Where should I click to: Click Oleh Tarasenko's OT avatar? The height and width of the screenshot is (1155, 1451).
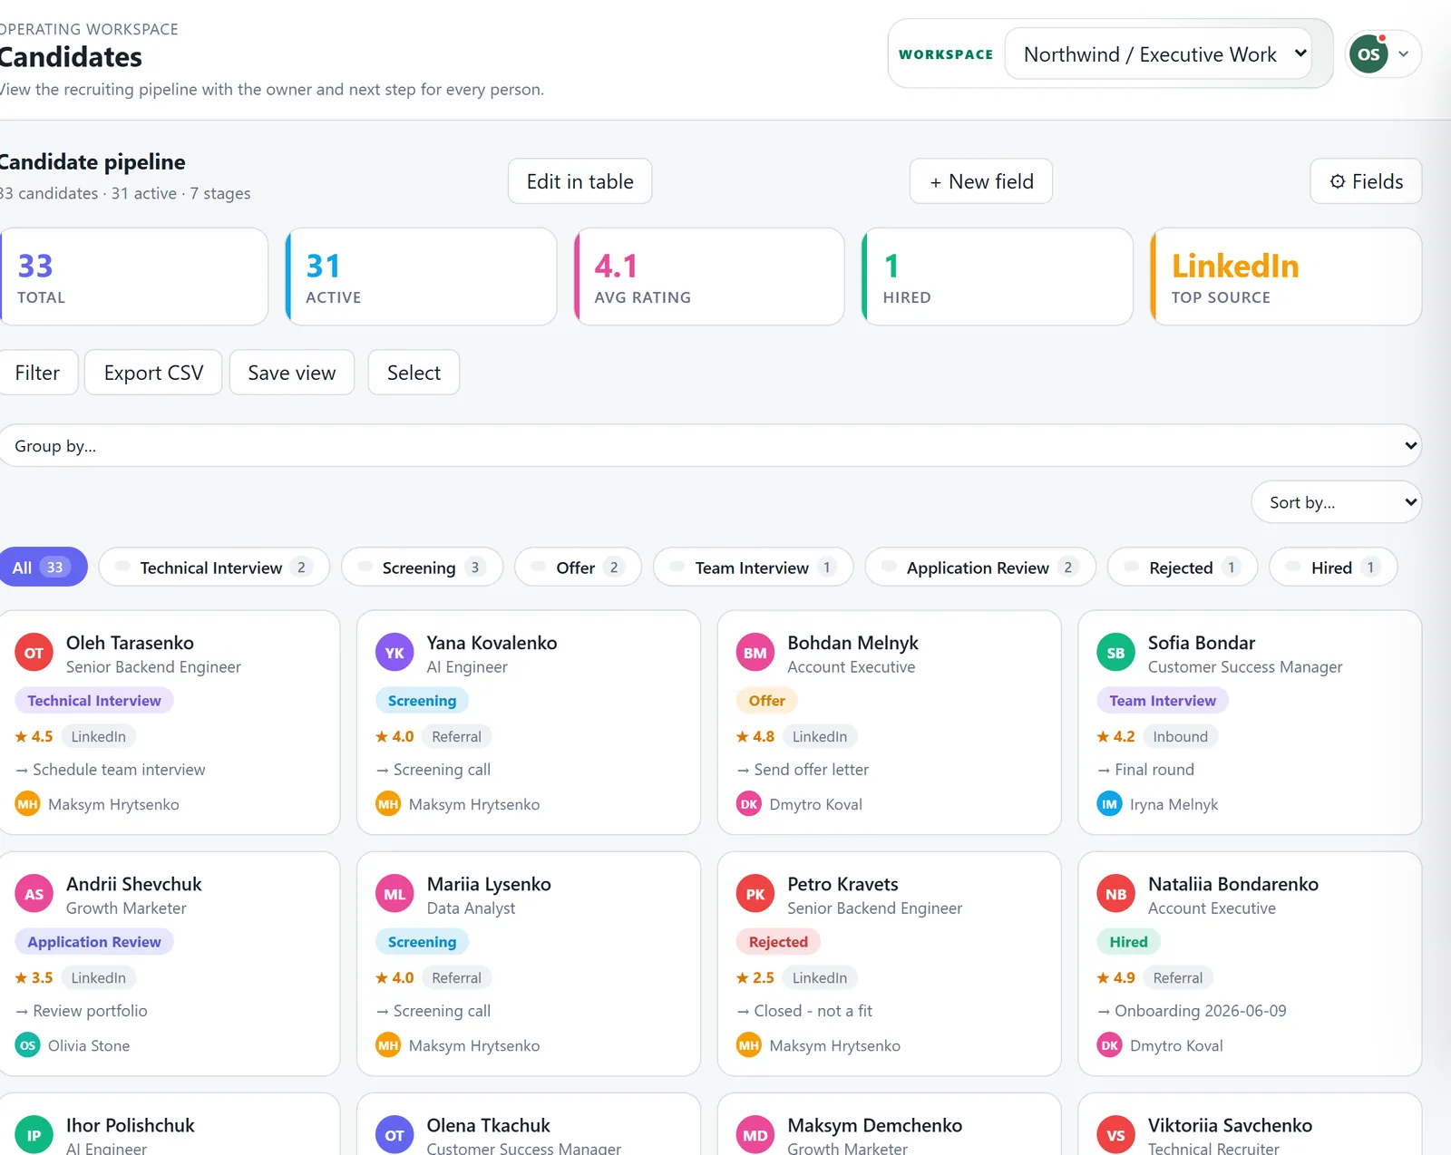(34, 653)
